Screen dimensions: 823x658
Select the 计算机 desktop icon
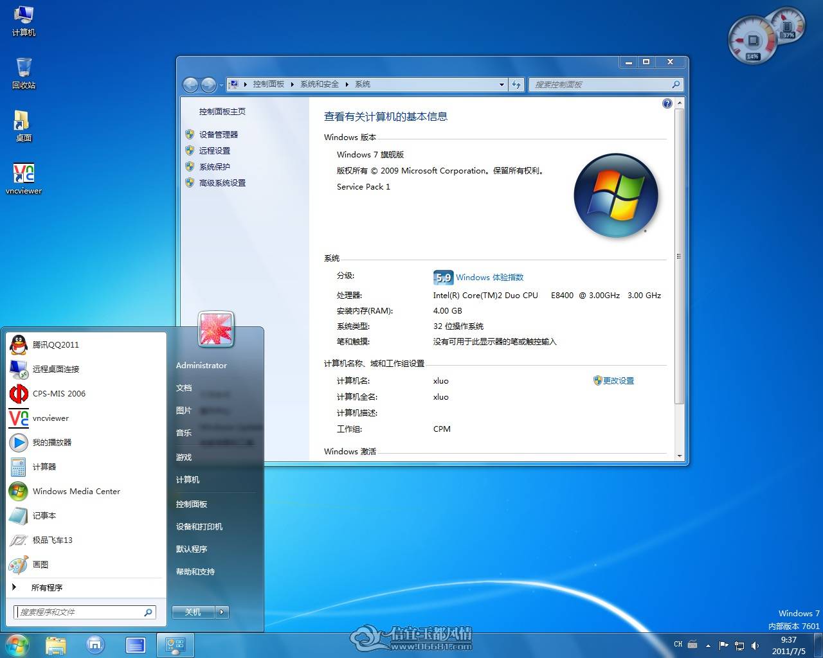24,21
